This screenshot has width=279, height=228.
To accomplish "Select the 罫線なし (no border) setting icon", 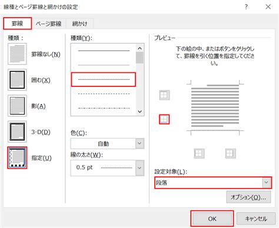I will click(17, 54).
